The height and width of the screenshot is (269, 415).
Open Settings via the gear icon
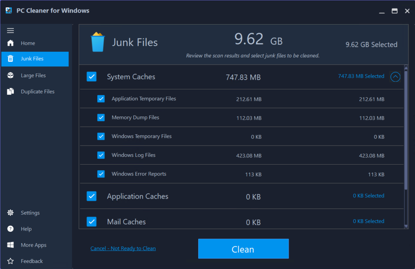click(x=10, y=212)
